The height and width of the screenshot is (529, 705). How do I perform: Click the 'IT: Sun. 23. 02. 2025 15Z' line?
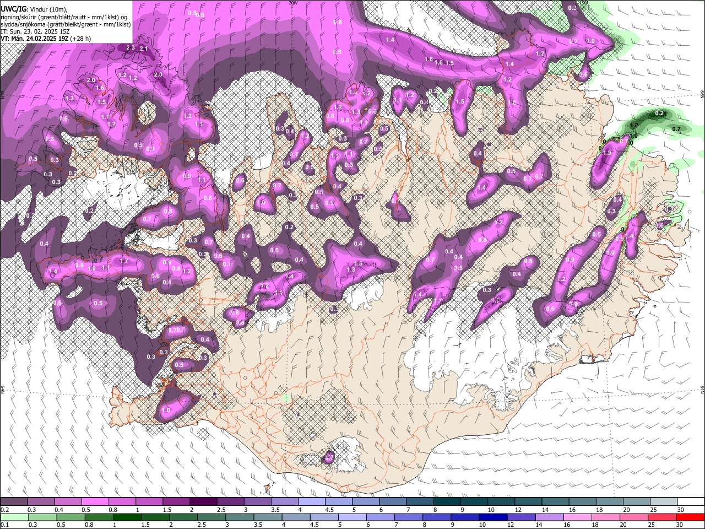[35, 32]
